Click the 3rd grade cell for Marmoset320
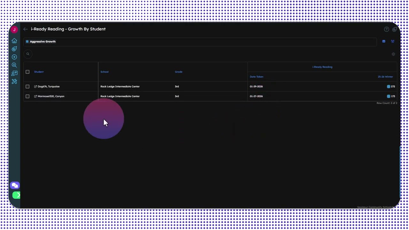Image resolution: width=409 pixels, height=230 pixels. coord(177,96)
